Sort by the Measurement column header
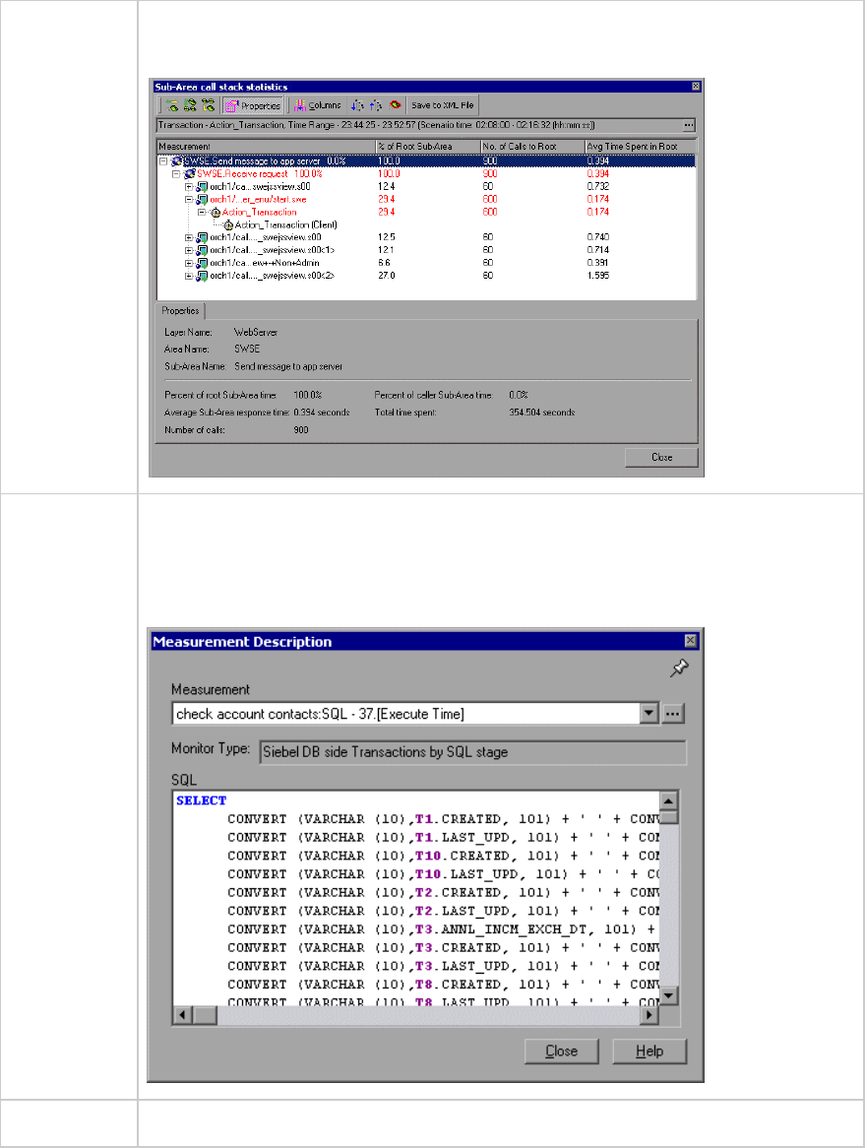The width and height of the screenshot is (865, 1148). (267, 147)
